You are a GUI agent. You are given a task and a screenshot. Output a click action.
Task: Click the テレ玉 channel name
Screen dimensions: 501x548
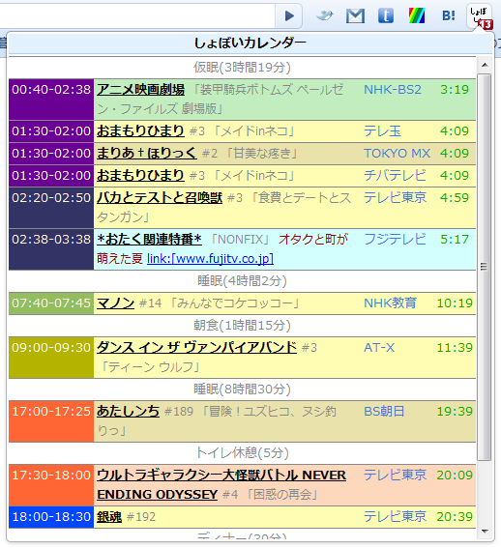382,131
